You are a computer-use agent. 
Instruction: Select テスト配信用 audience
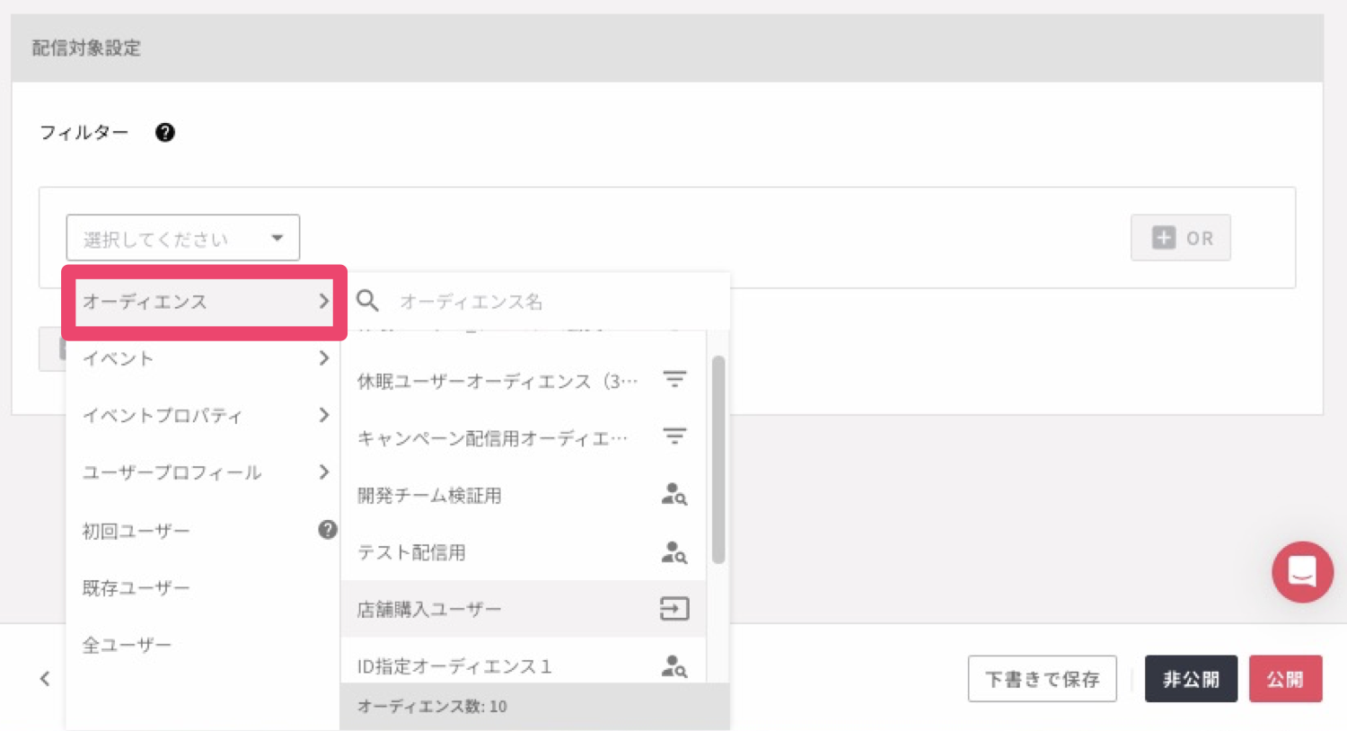tap(524, 552)
